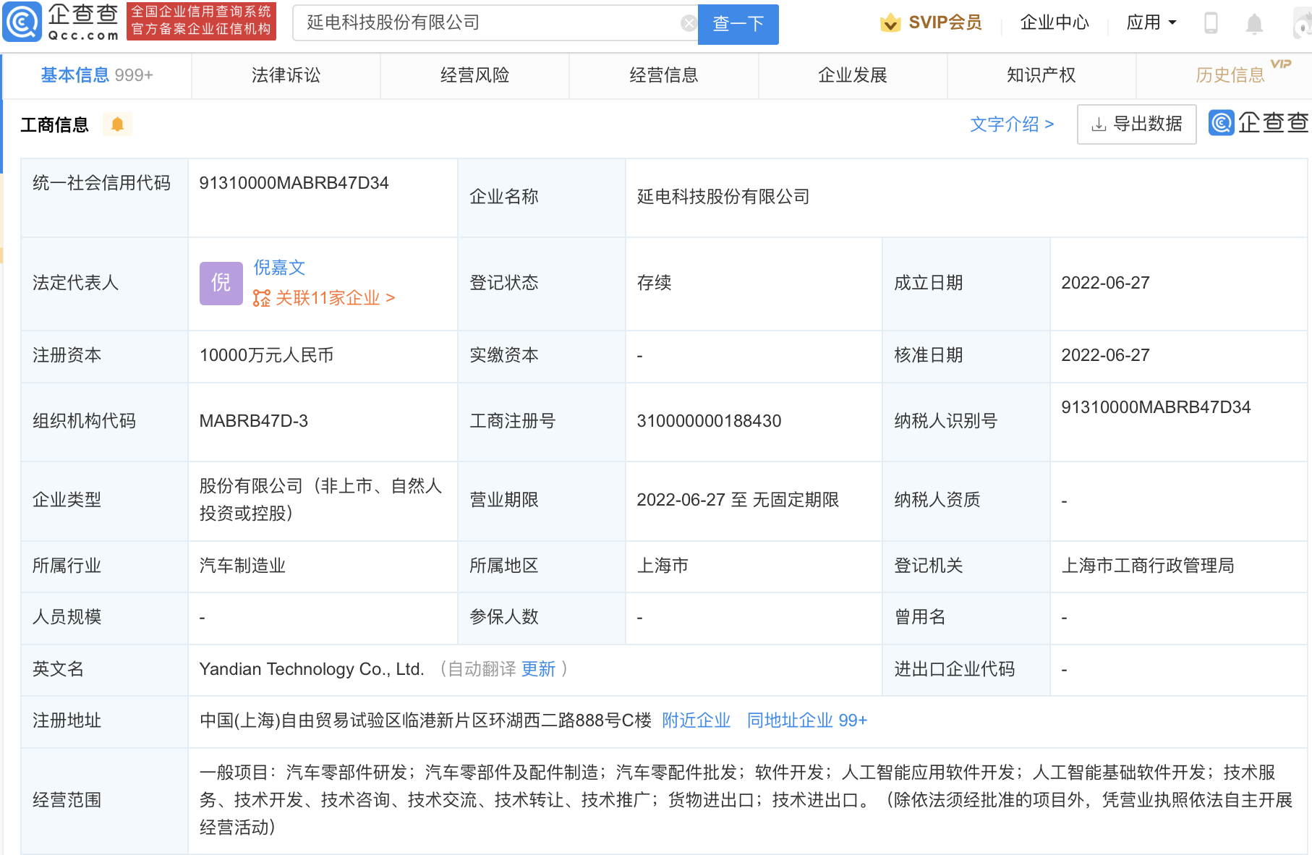Click the mobile phone icon in the header
1312x855 pixels.
tap(1211, 22)
